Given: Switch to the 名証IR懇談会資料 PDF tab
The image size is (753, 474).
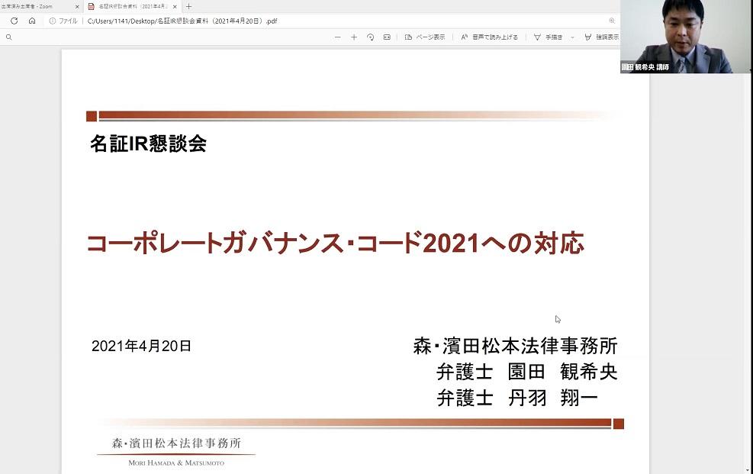Looking at the screenshot, I should pos(132,6).
